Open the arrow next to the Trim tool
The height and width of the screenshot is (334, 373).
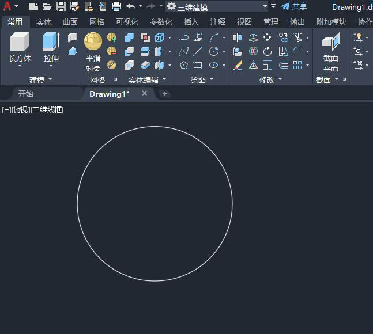(308, 37)
